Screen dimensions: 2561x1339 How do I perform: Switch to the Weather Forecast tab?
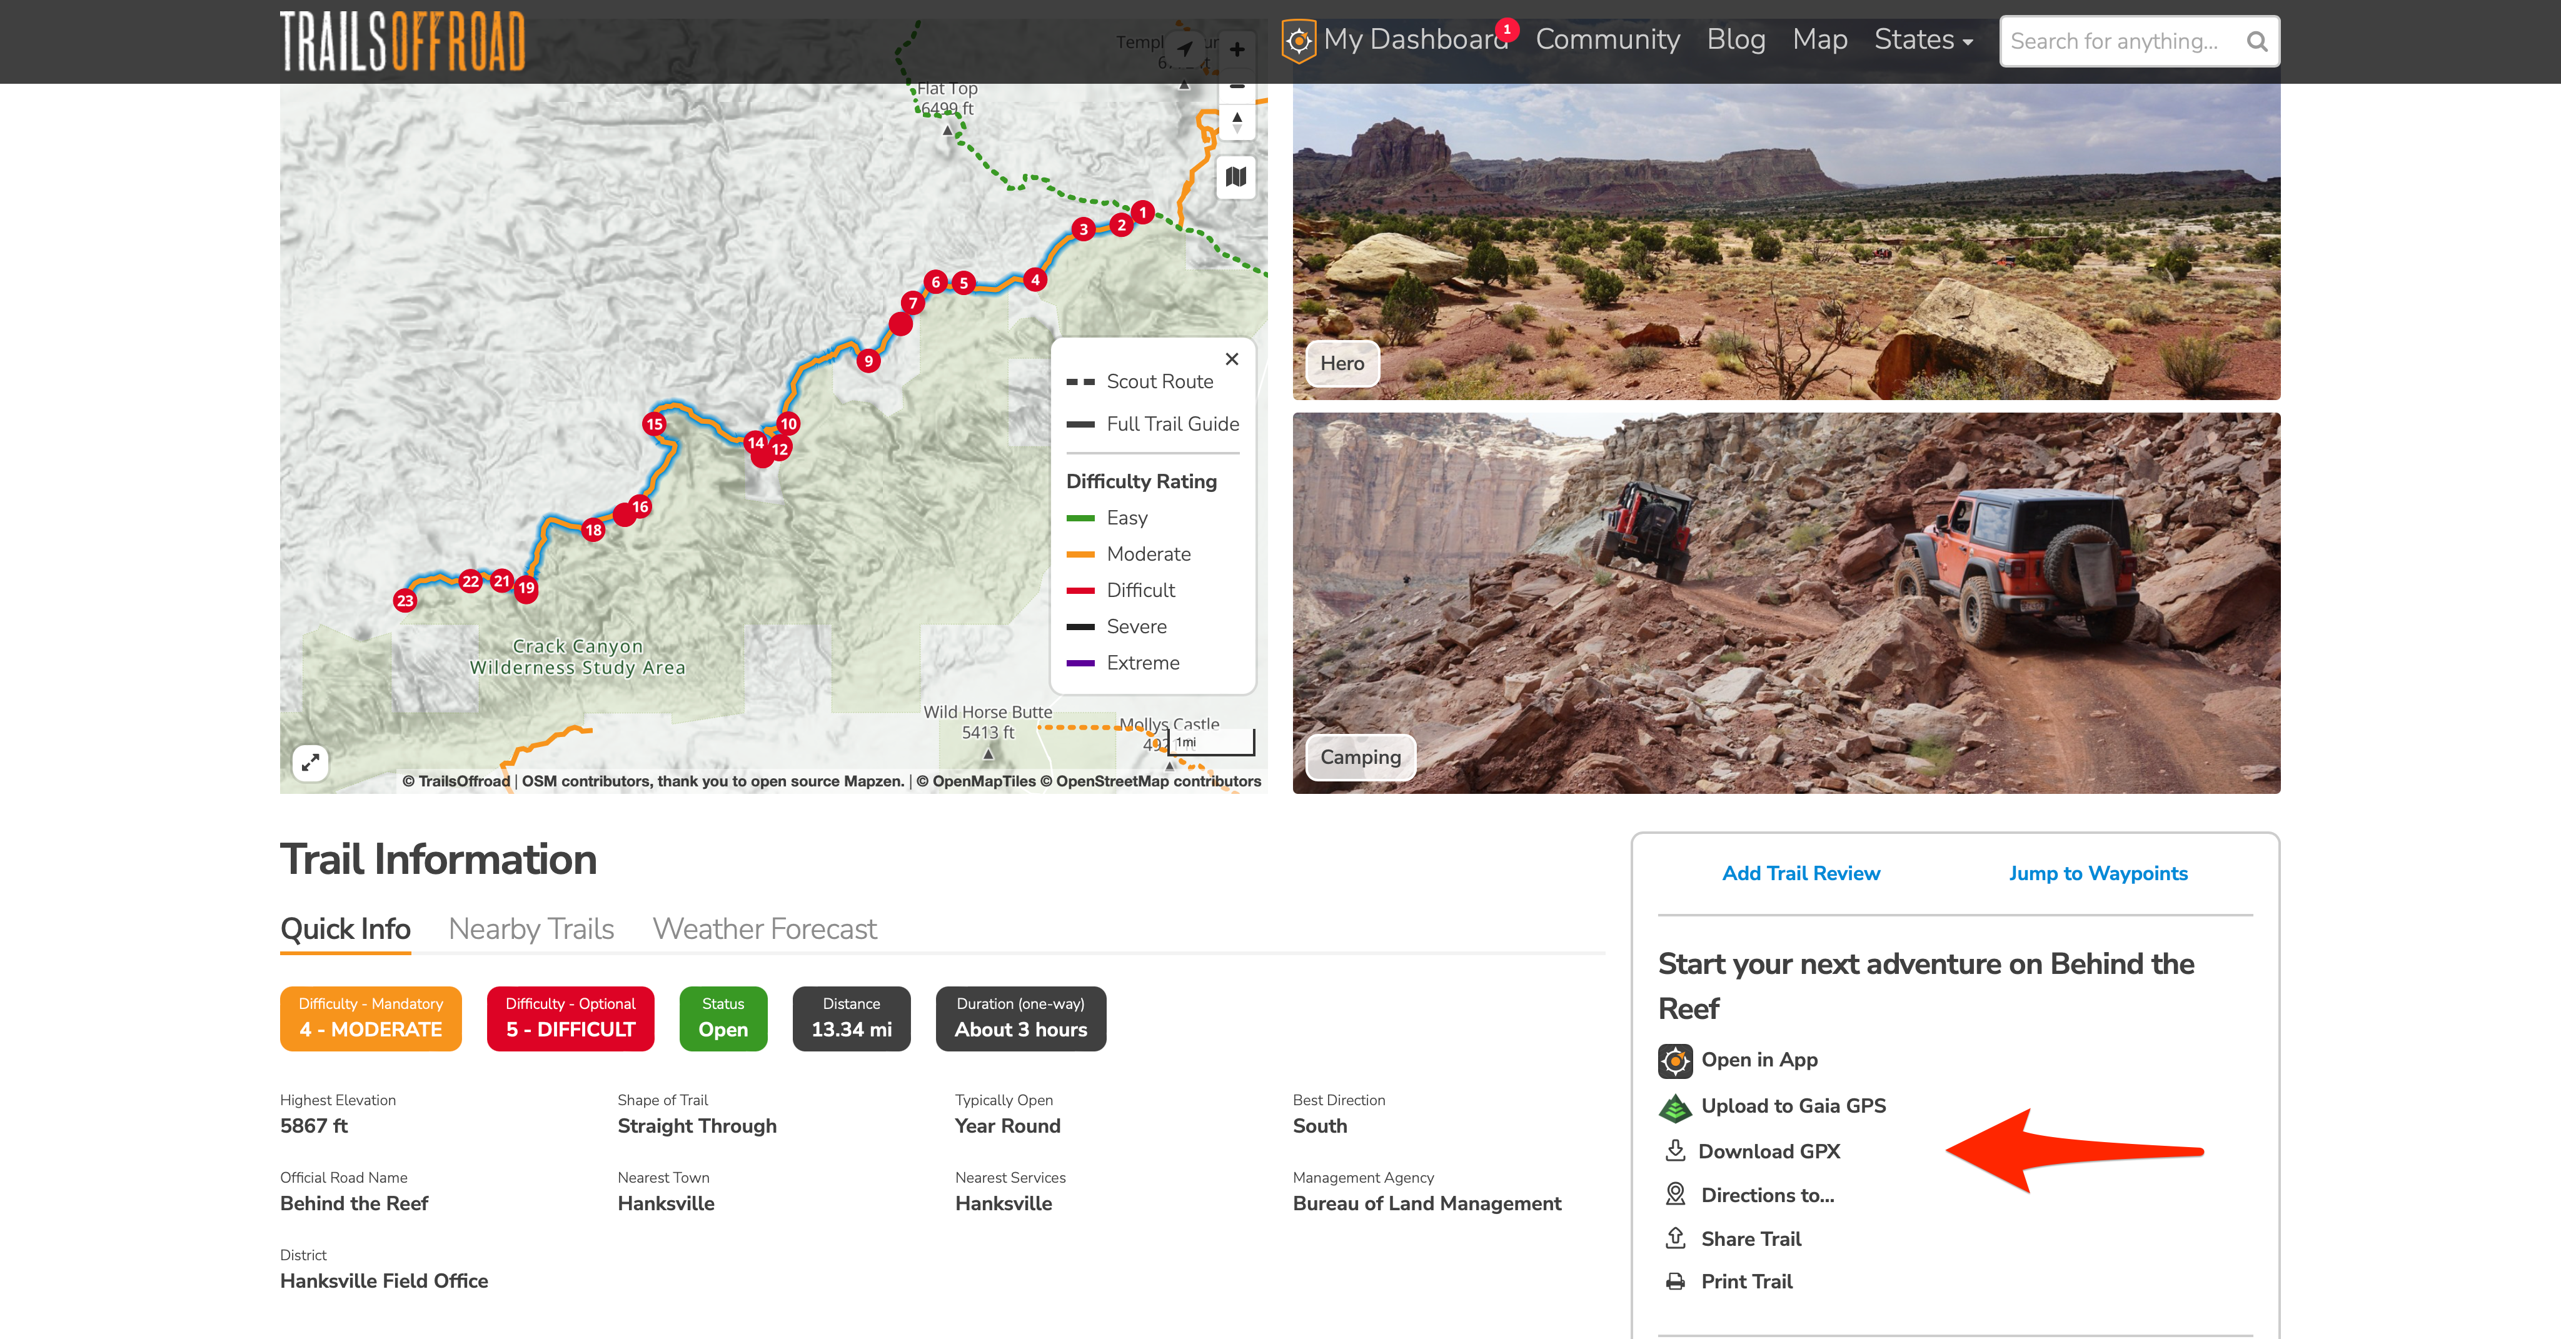[x=765, y=928]
